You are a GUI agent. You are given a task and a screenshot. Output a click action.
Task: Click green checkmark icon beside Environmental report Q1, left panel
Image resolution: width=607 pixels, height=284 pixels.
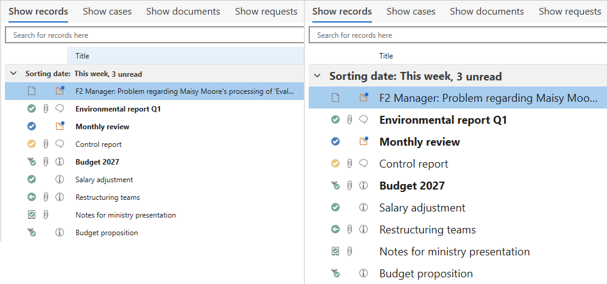point(32,109)
